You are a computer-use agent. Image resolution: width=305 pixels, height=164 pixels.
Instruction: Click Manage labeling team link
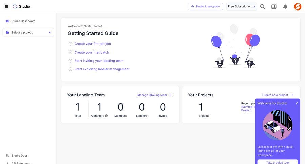click(x=152, y=95)
